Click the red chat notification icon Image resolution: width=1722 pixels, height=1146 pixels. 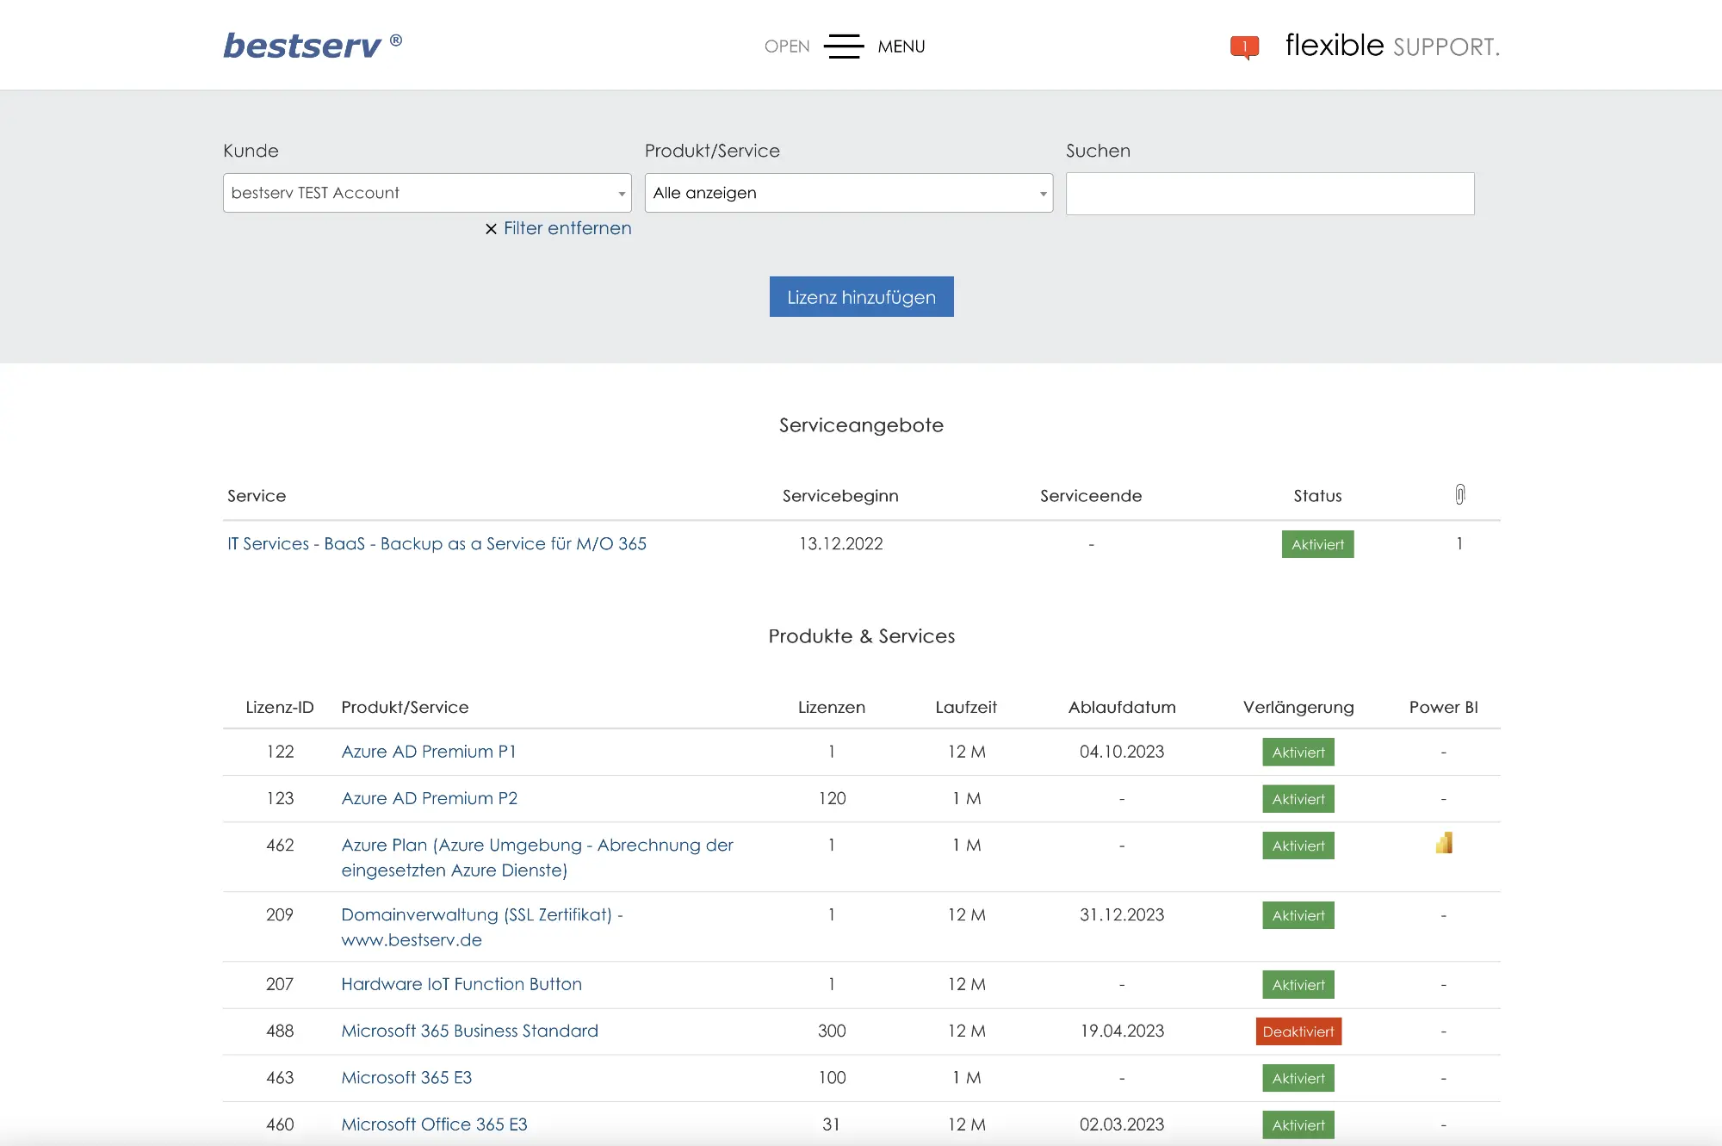[x=1244, y=46]
